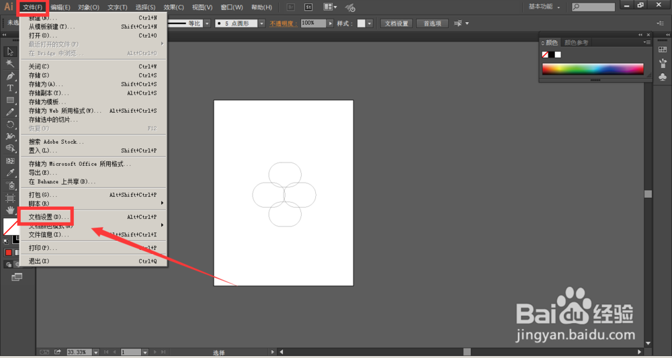Open the 帮助(H) menu
The image size is (672, 358).
[x=261, y=7]
